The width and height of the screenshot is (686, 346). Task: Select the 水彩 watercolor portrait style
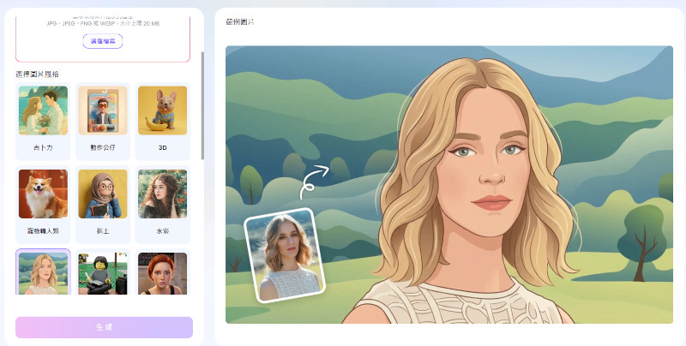(162, 194)
